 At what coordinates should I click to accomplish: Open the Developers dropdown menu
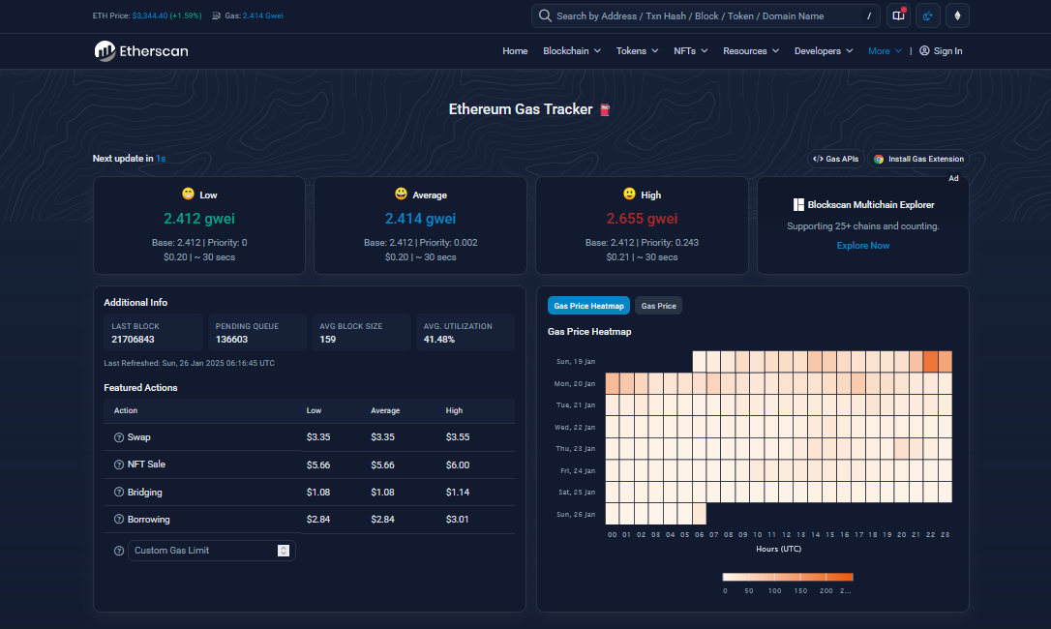824,51
